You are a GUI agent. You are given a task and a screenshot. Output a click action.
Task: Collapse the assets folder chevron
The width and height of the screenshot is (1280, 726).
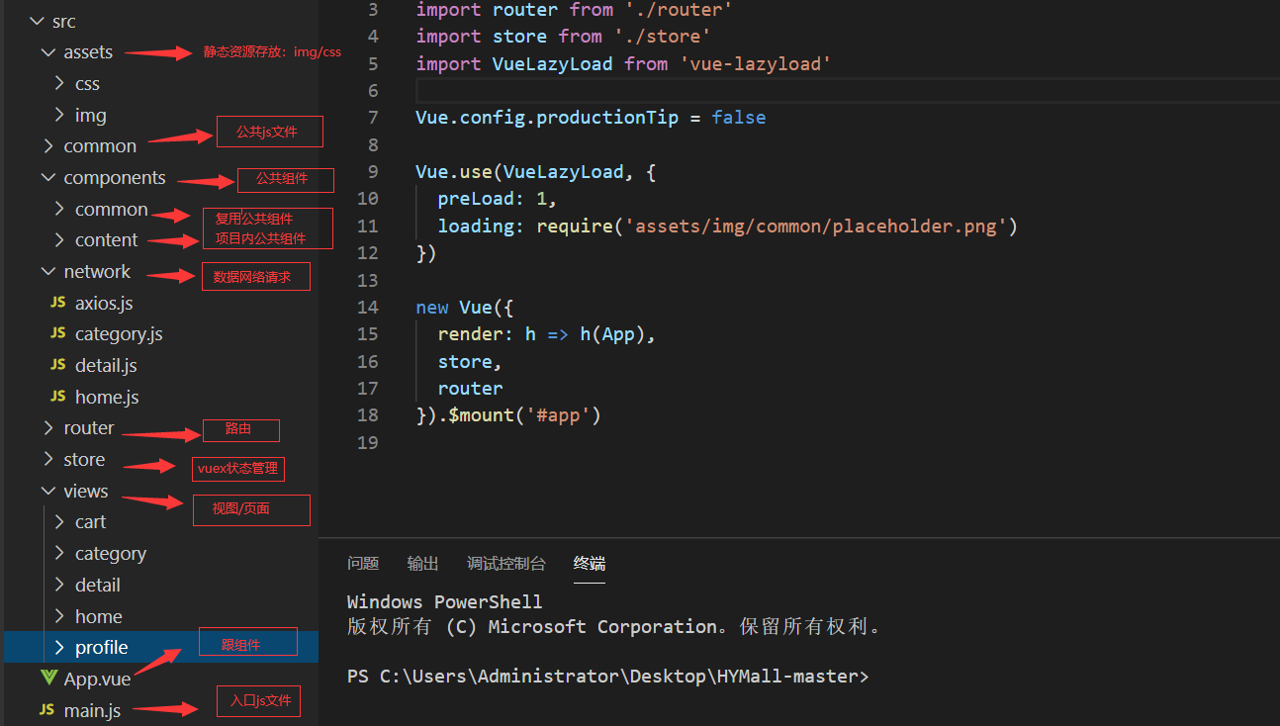(x=48, y=52)
